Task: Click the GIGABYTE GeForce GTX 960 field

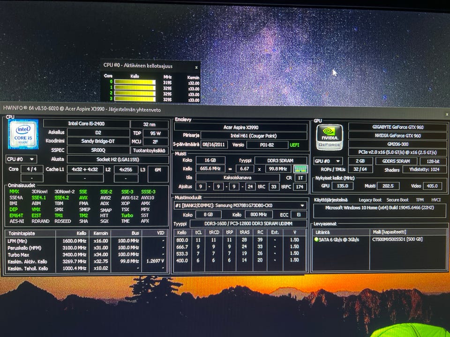Action: pyautogui.click(x=397, y=127)
